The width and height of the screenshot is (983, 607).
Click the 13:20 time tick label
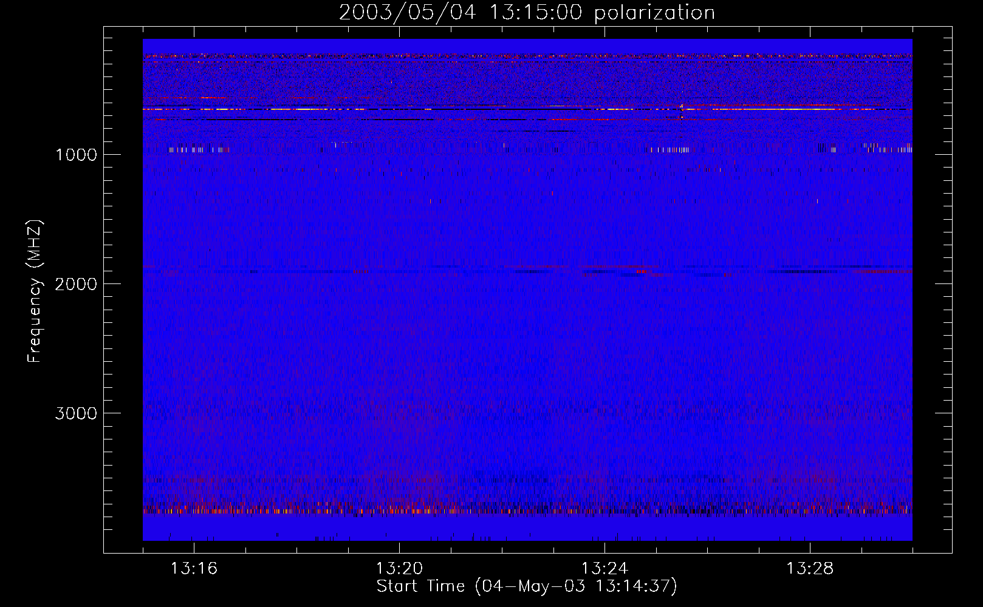[x=399, y=569]
